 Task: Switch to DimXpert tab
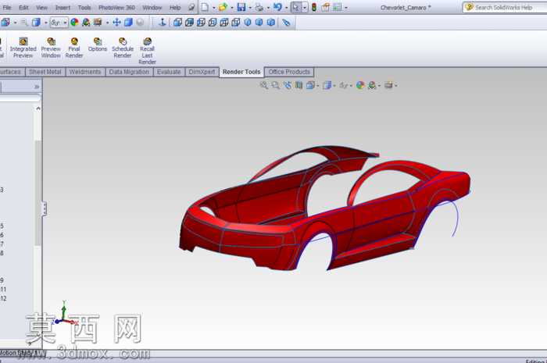[x=202, y=72]
